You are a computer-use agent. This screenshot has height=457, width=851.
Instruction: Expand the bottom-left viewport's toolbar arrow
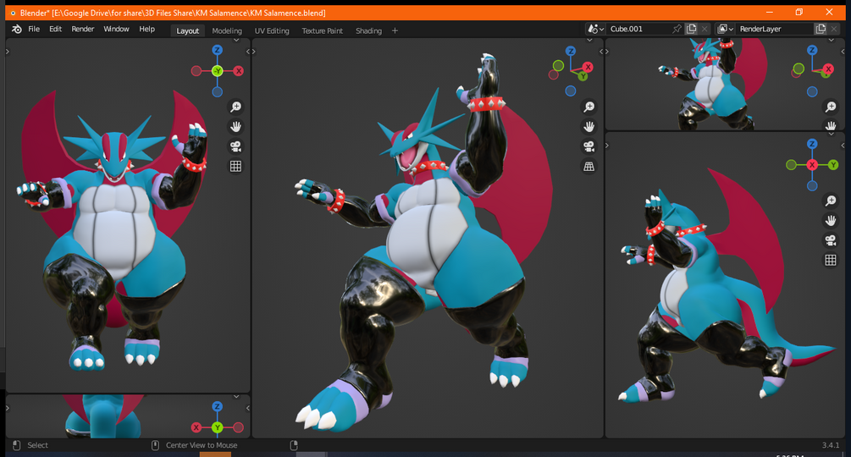[8, 408]
